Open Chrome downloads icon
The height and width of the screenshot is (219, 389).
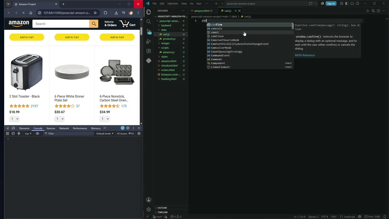click(116, 13)
